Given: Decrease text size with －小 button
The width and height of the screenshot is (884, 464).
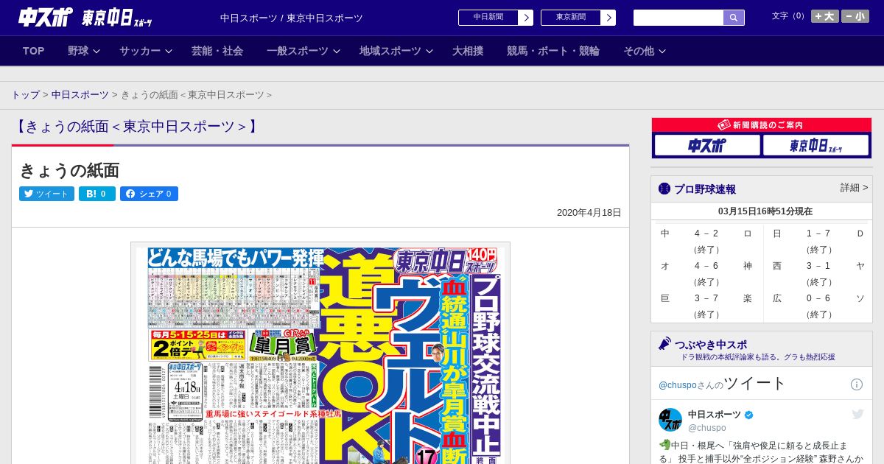Looking at the screenshot, I should click(855, 16).
